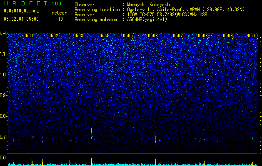The image size is (262, 166).
Task: Select the filename 0502010500.png
Action: [21, 11]
